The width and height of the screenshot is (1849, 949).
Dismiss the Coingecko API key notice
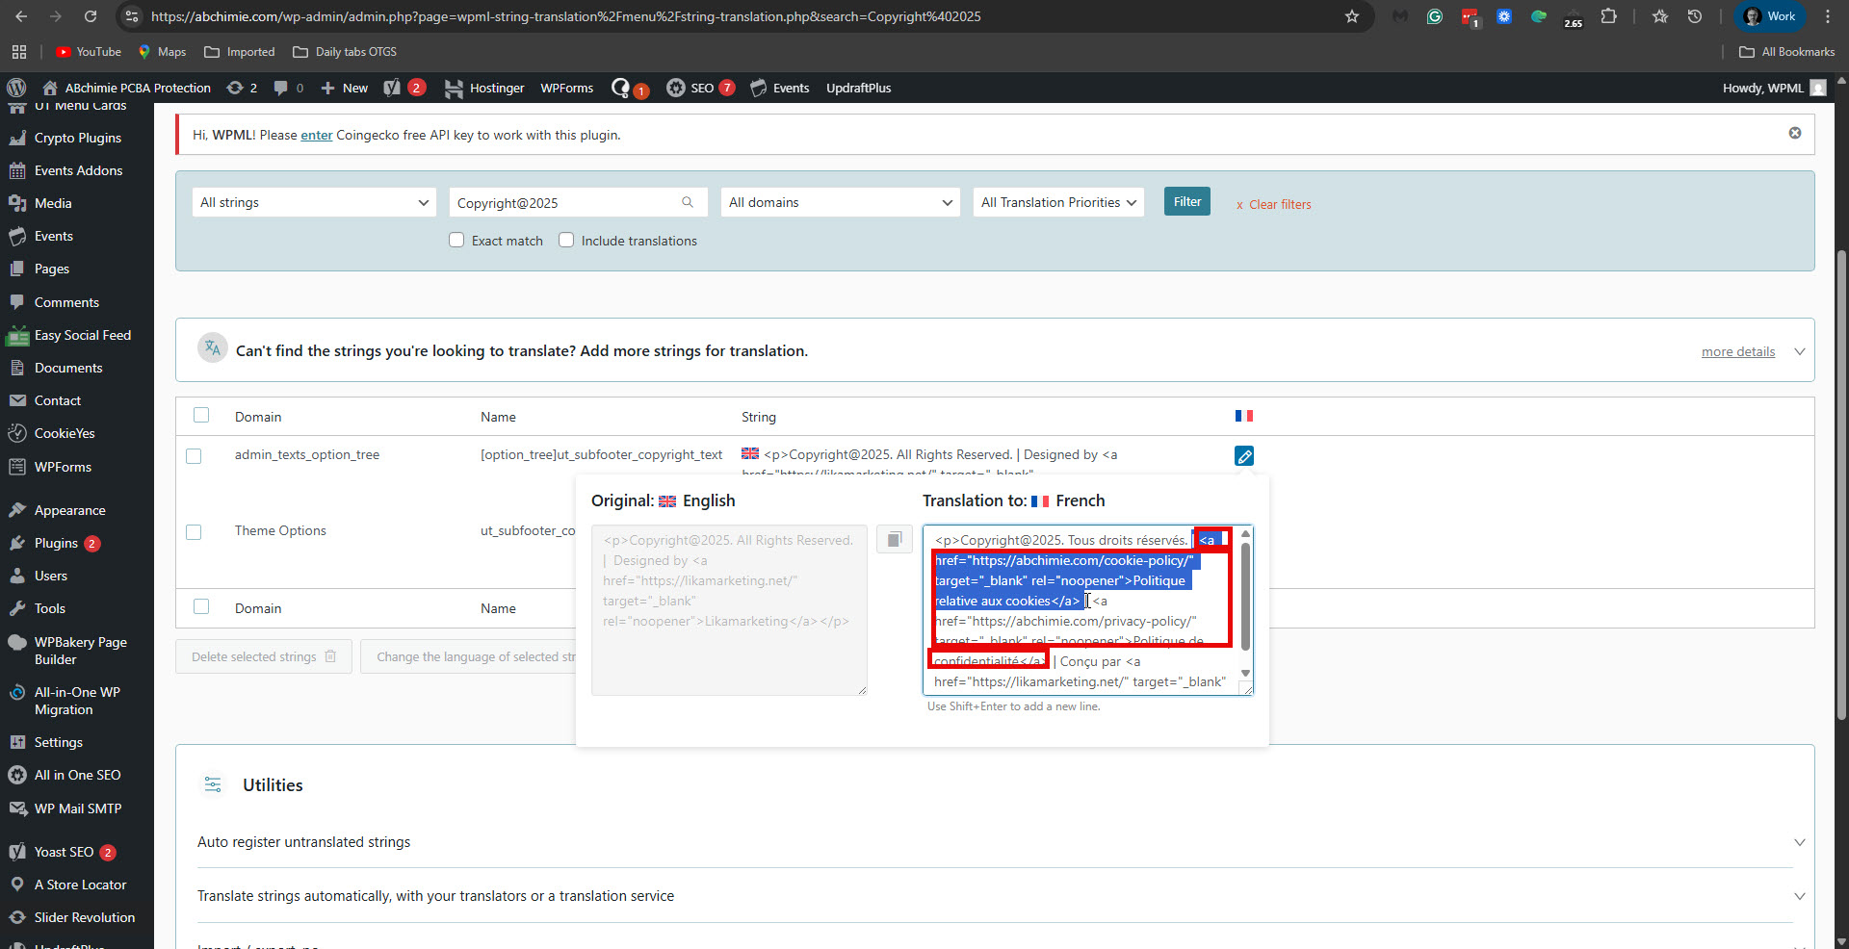pyautogui.click(x=1794, y=133)
